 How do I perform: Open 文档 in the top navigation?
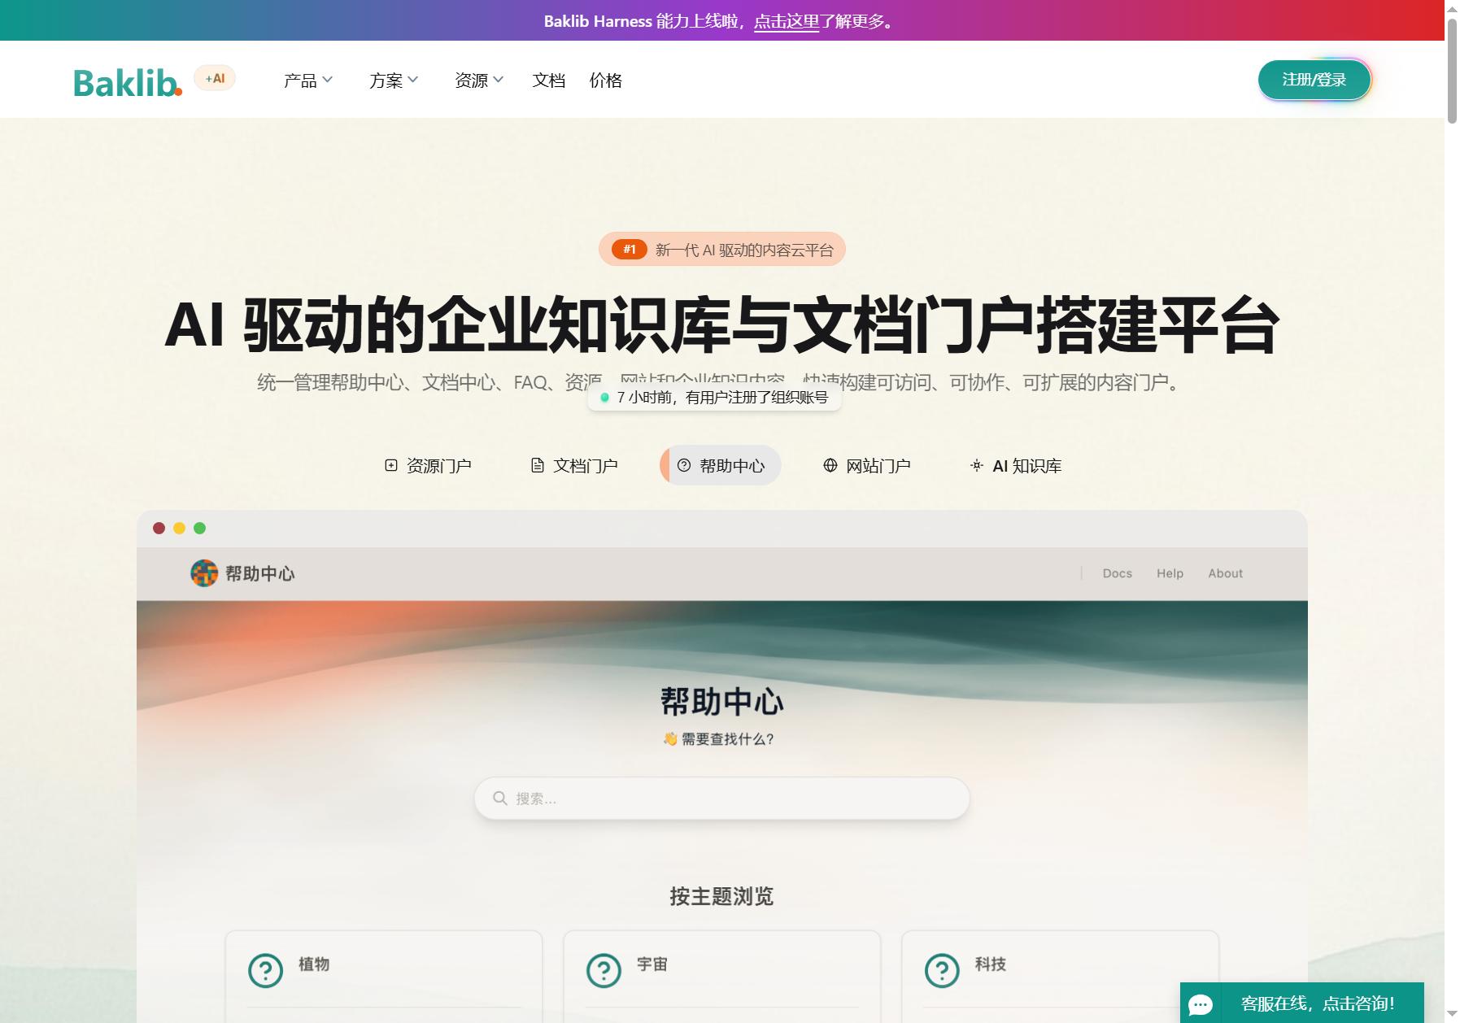[549, 81]
